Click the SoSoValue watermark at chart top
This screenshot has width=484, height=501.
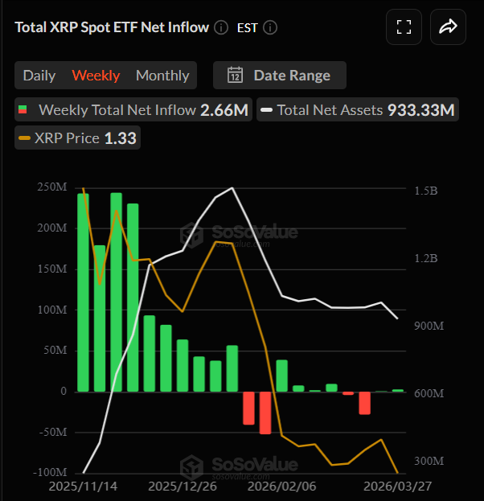tap(239, 234)
